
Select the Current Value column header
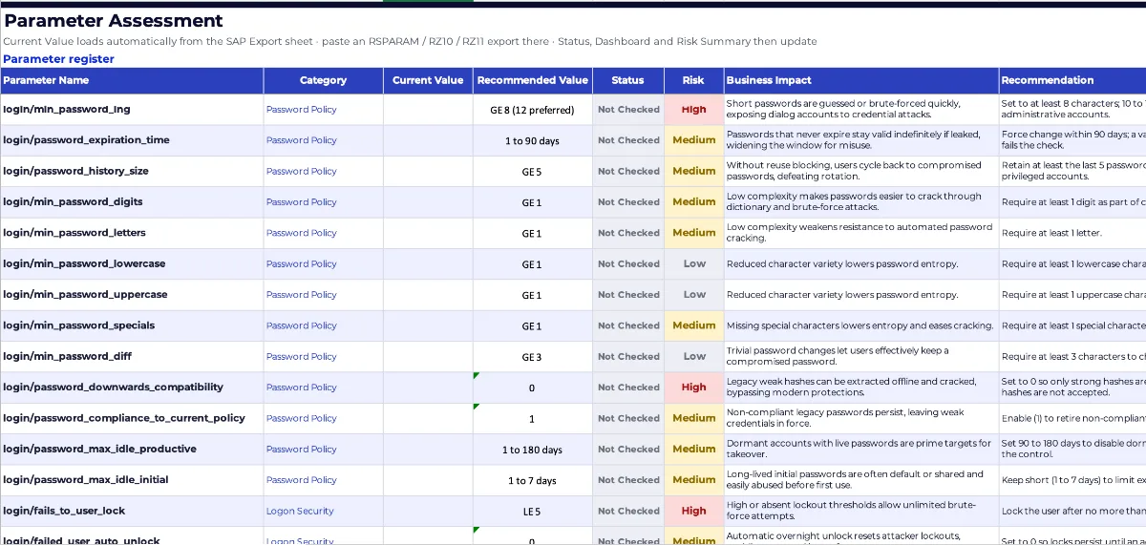pyautogui.click(x=428, y=80)
